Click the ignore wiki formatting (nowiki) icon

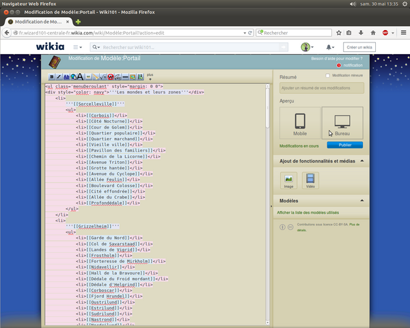110,77
